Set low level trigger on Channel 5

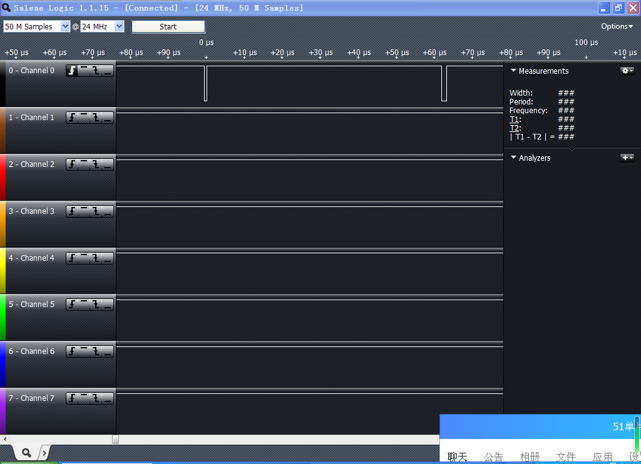tap(108, 305)
